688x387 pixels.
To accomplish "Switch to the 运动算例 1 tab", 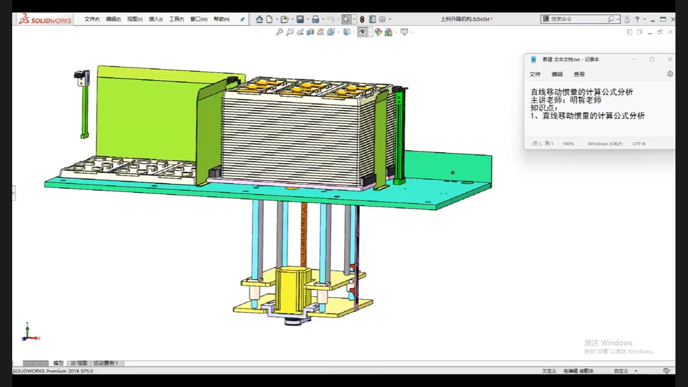I will 106,363.
